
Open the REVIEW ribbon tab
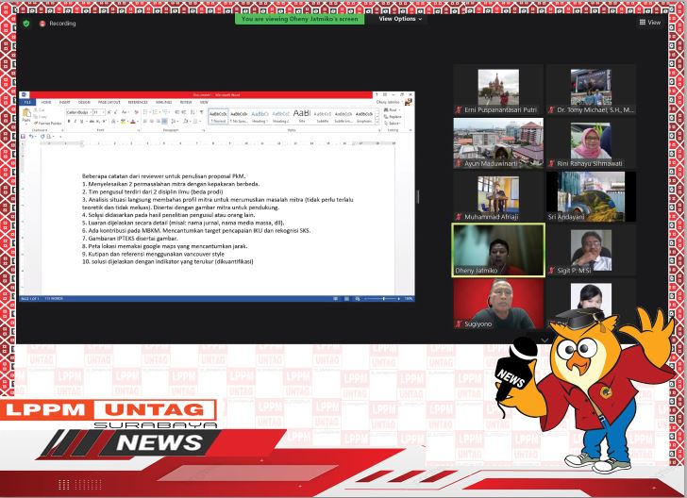tap(186, 102)
